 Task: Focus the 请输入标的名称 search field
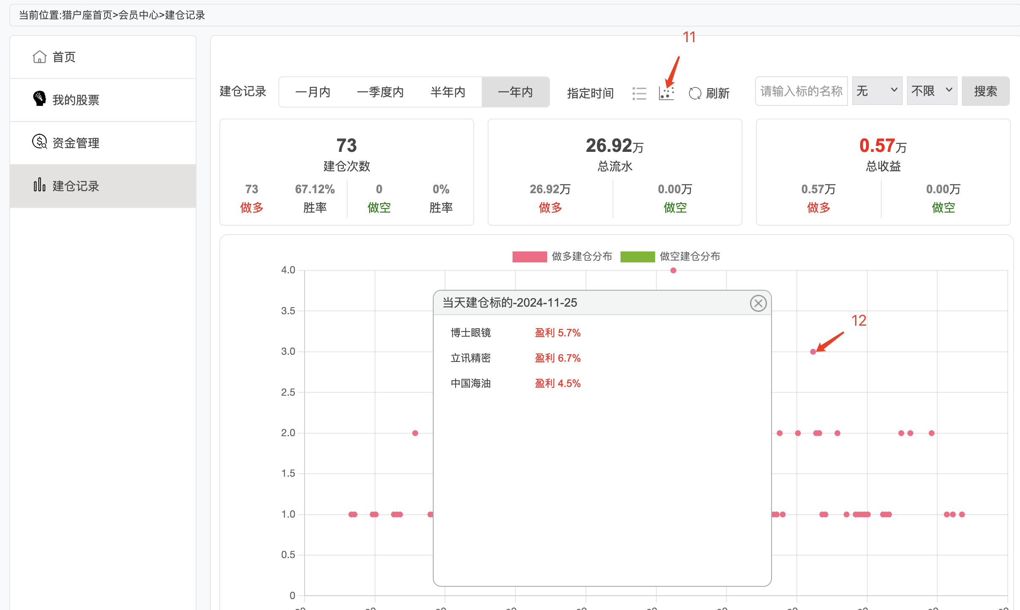[x=801, y=91]
